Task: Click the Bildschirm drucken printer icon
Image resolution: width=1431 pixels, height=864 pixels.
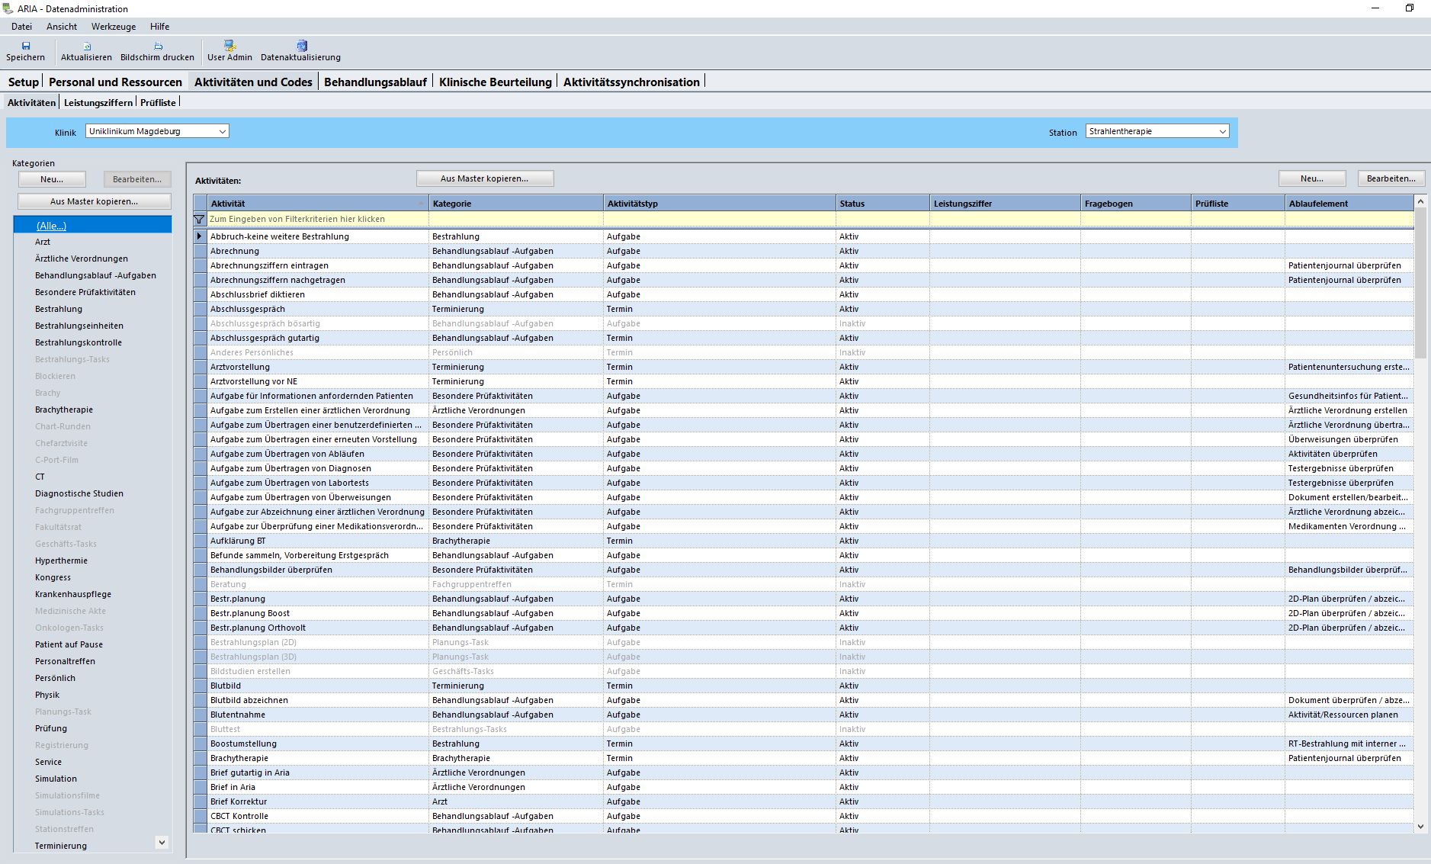Action: click(x=158, y=46)
